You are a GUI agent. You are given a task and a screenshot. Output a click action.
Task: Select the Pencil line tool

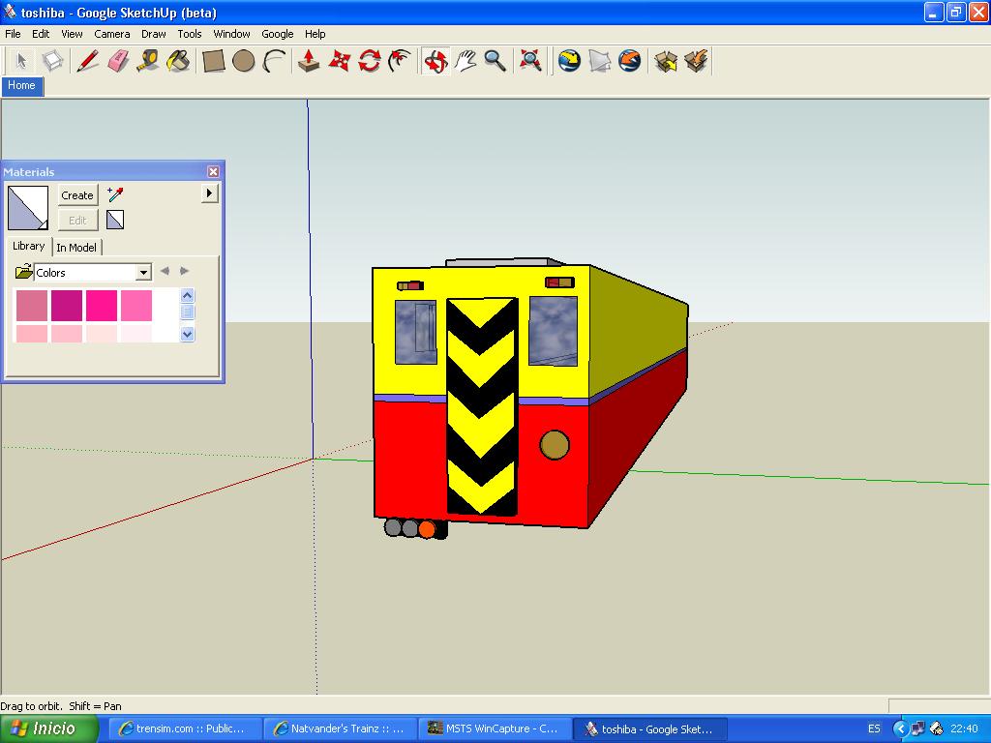[x=88, y=61]
